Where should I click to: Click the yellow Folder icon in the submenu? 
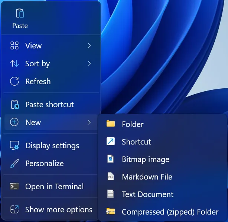(111, 124)
